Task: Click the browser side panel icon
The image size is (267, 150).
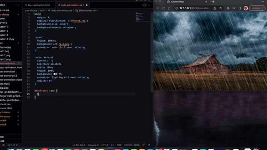Action: (240, 8)
